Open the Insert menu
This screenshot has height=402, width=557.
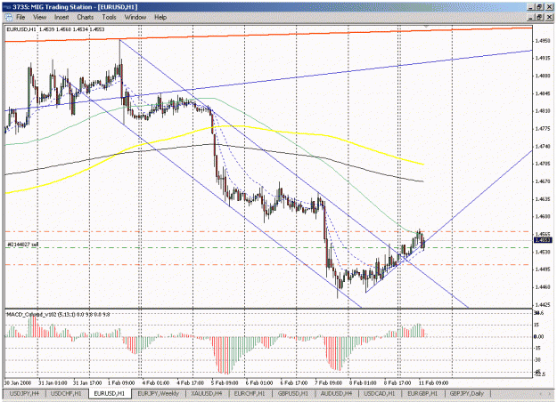point(61,17)
